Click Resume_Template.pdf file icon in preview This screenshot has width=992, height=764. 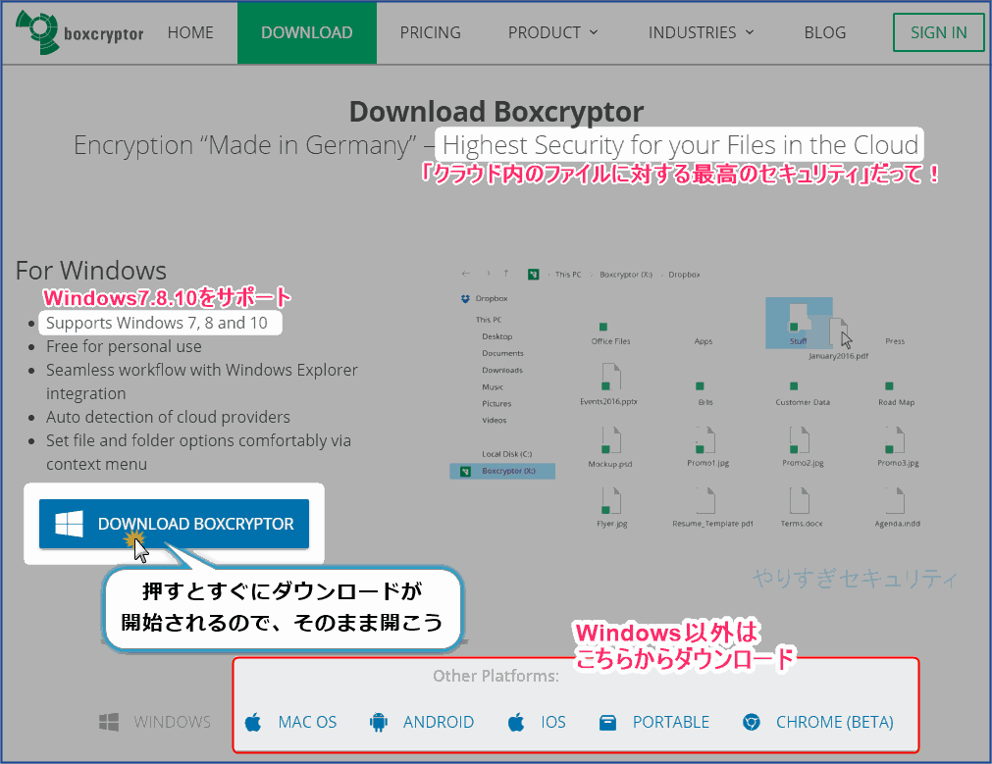click(x=705, y=499)
